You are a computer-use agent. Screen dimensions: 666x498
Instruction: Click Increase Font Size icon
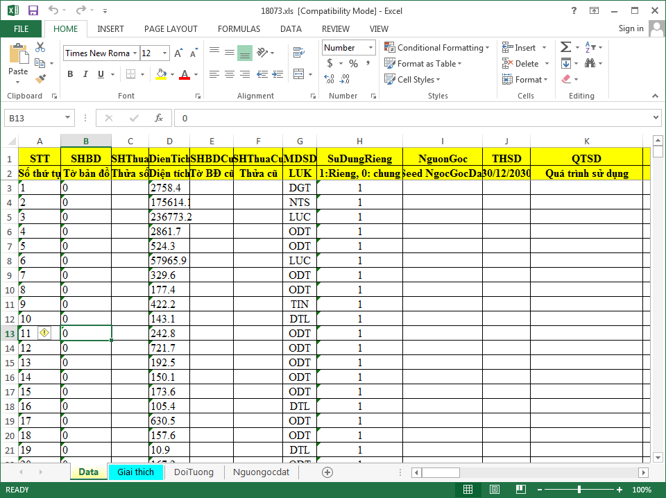coord(178,53)
